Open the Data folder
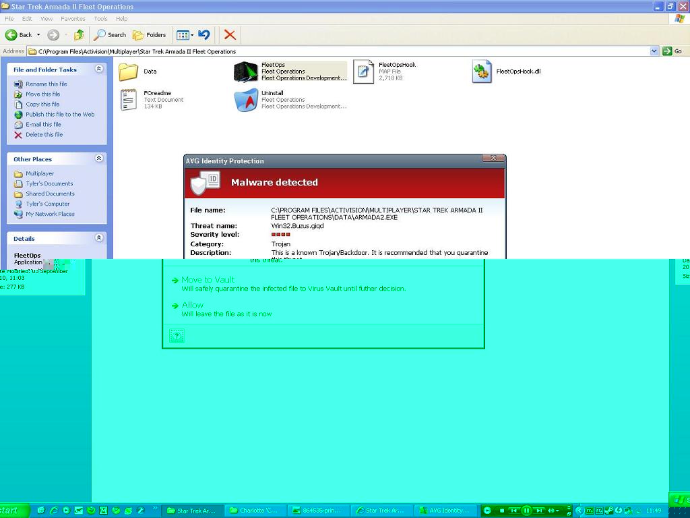The height and width of the screenshot is (518, 690). tap(128, 71)
